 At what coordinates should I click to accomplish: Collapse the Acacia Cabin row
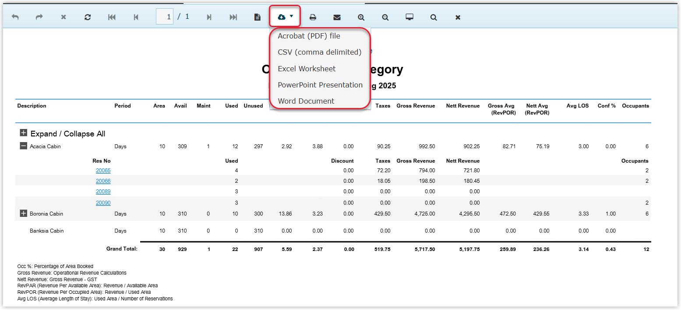24,146
